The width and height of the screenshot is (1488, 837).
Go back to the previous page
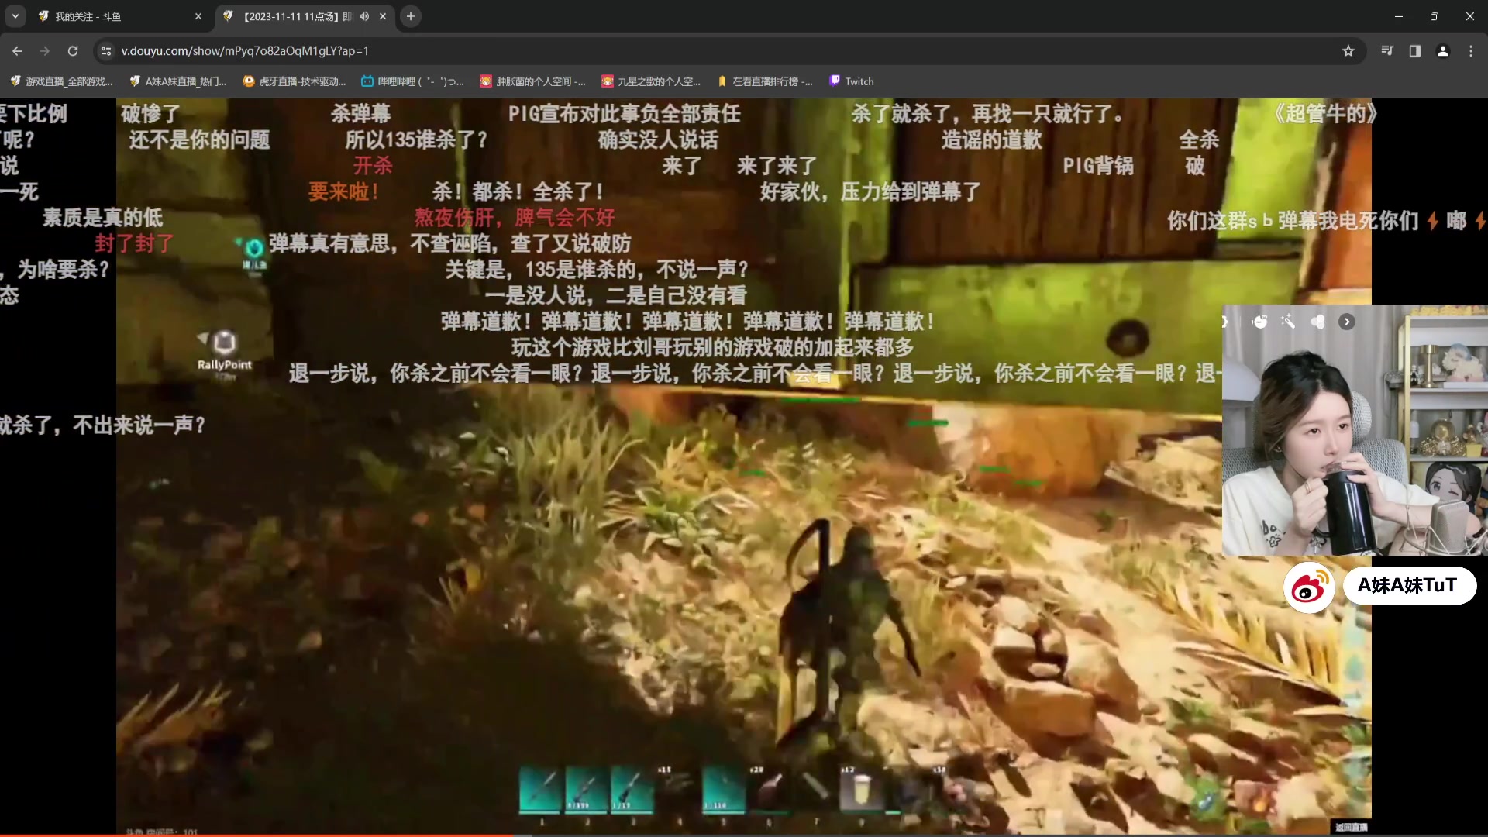click(x=17, y=51)
